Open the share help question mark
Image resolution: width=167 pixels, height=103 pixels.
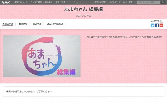click(162, 21)
